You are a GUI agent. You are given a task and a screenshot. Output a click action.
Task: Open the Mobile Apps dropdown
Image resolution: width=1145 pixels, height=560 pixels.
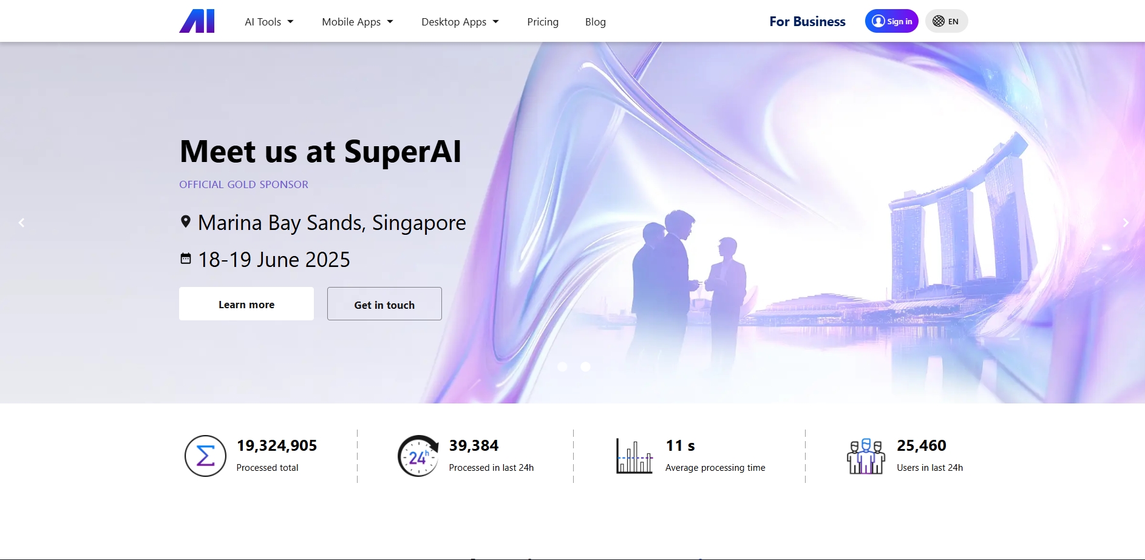click(x=358, y=22)
